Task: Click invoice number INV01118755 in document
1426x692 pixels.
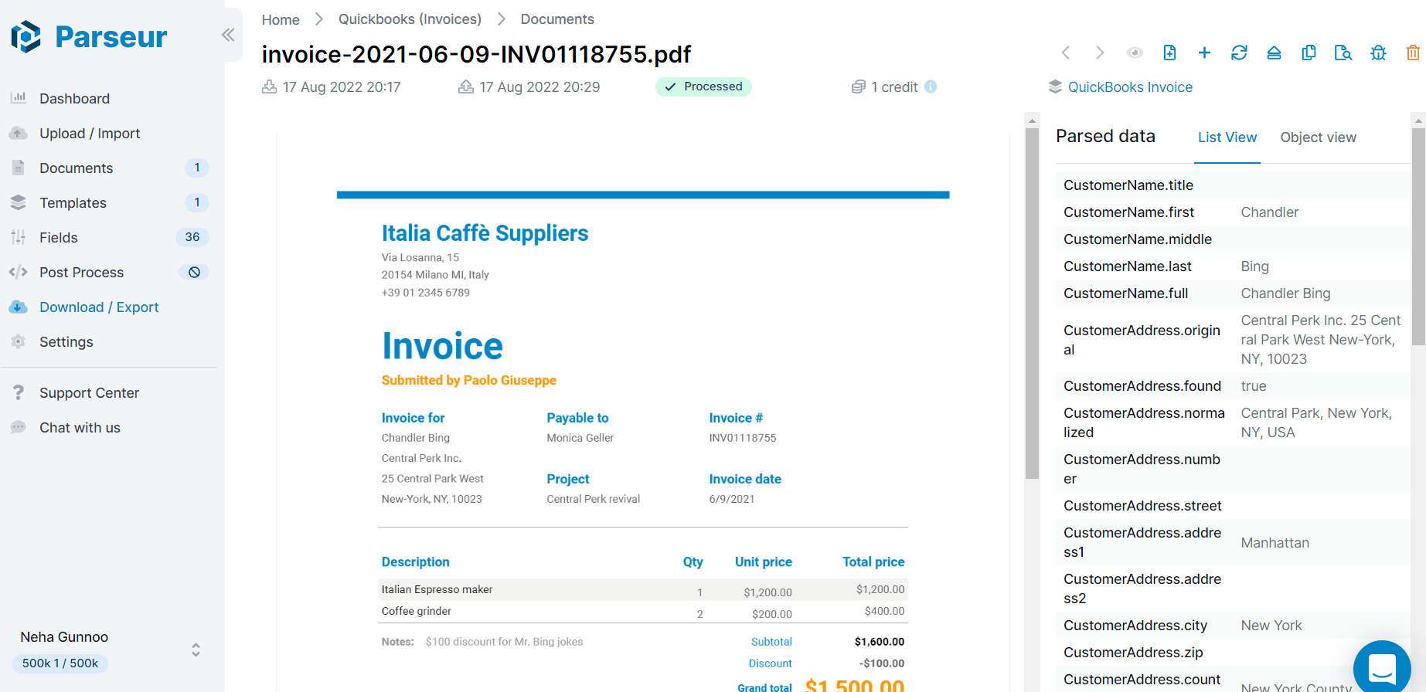Action: [x=743, y=438]
